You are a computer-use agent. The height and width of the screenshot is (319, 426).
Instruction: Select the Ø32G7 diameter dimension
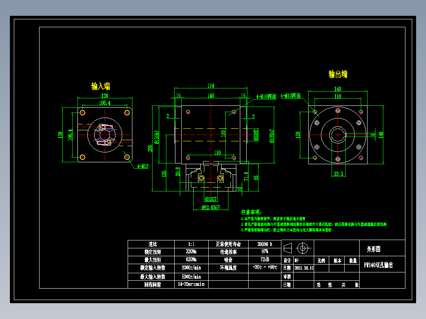coord(211,199)
